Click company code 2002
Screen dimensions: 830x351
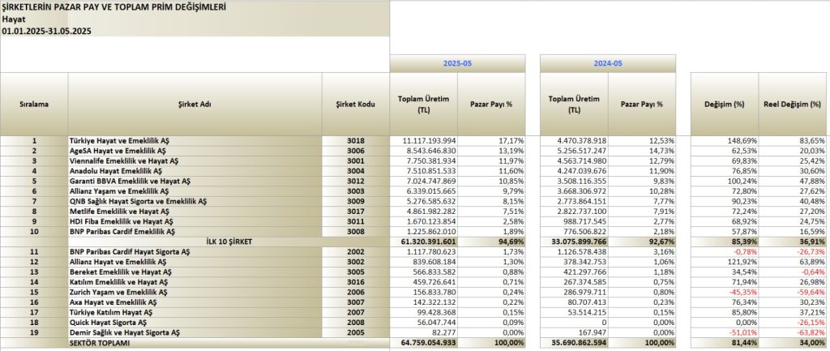[x=356, y=252]
